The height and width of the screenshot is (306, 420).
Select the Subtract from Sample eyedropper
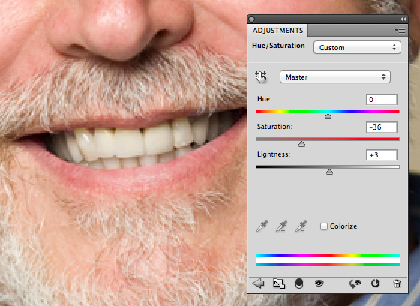(301, 226)
